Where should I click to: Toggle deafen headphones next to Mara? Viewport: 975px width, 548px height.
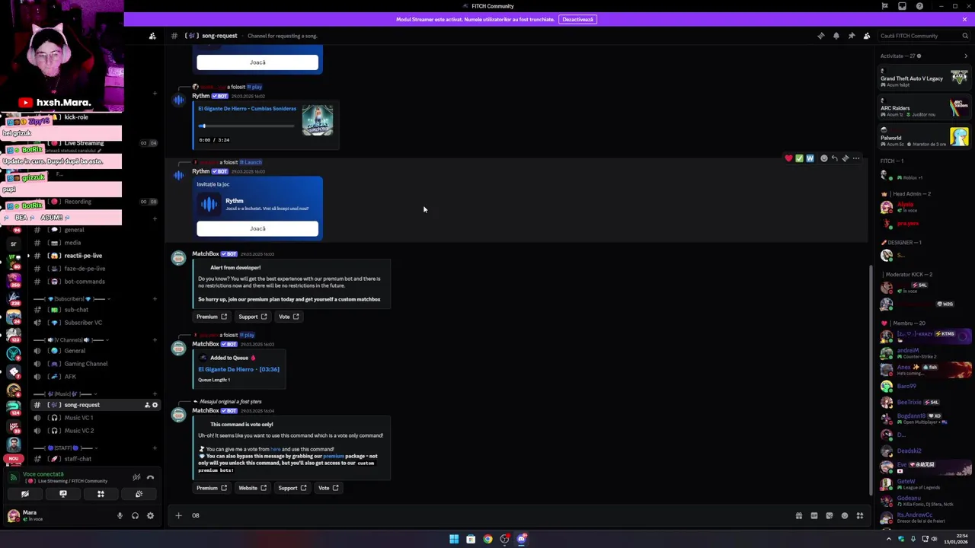pyautogui.click(x=135, y=515)
